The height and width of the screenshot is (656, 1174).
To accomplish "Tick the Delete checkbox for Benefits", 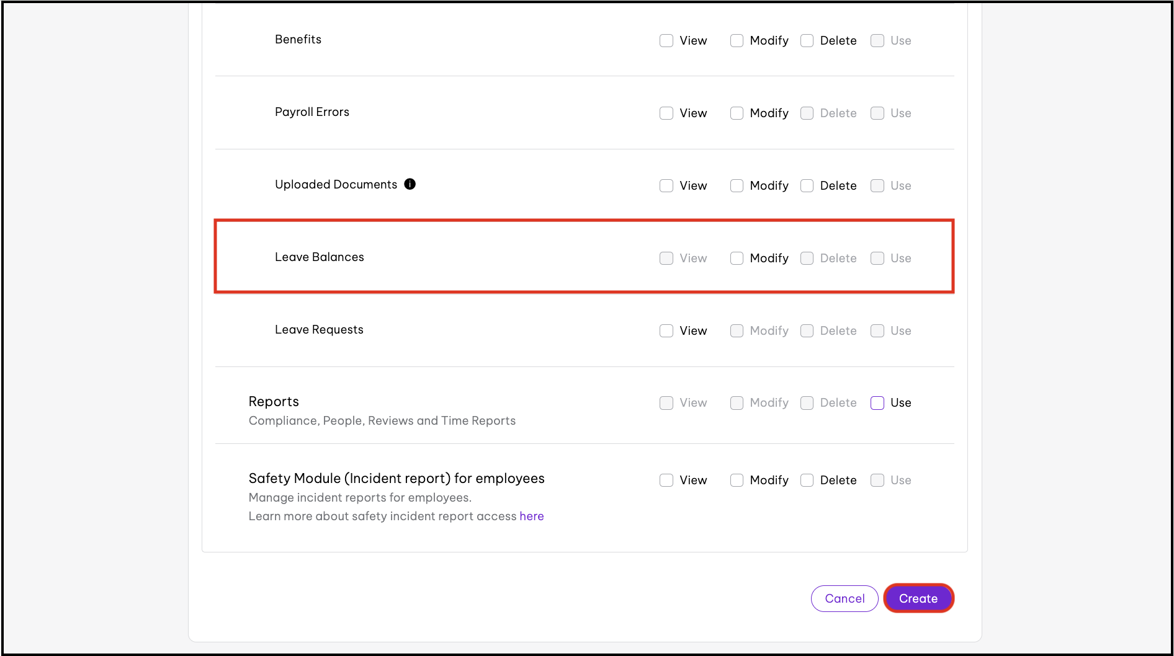I will click(x=807, y=41).
